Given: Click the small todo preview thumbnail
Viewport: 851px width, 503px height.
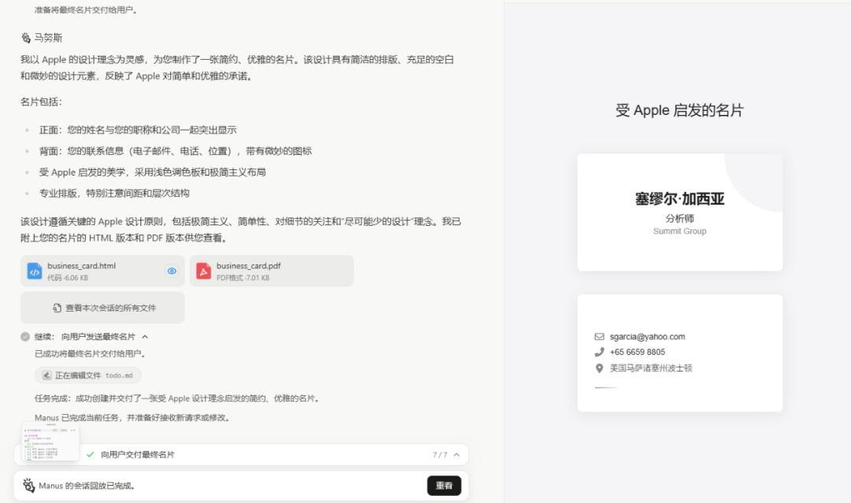Looking at the screenshot, I should (x=50, y=442).
